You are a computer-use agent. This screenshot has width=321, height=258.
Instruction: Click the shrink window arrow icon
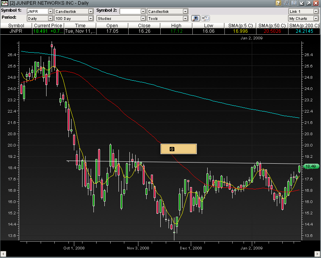[301, 3]
